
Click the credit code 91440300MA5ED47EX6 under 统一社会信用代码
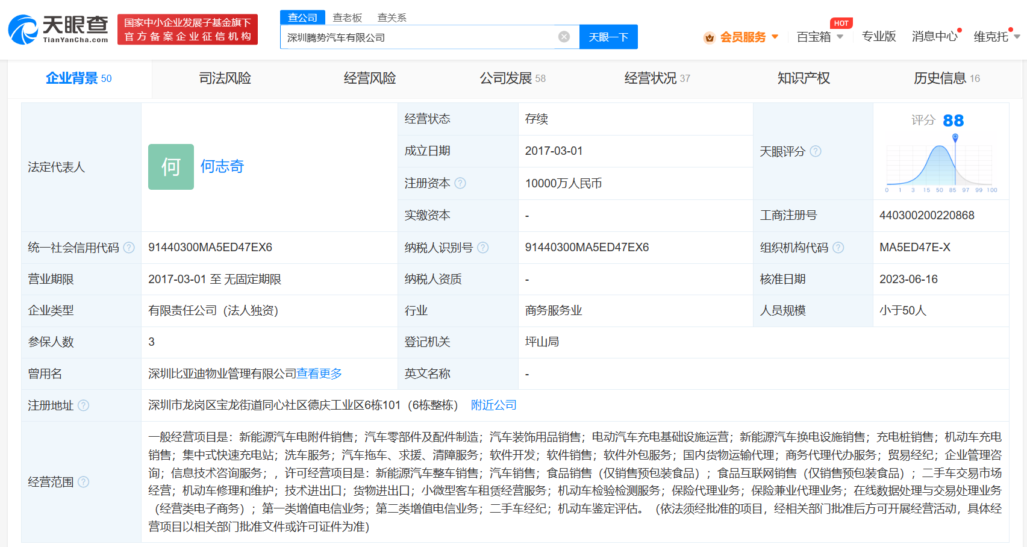pyautogui.click(x=210, y=248)
